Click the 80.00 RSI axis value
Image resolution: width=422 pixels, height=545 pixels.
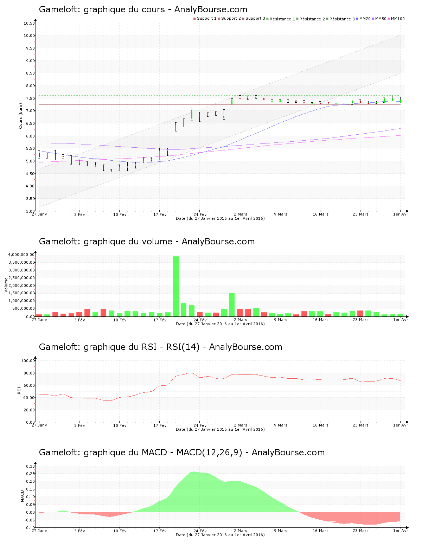click(x=30, y=373)
